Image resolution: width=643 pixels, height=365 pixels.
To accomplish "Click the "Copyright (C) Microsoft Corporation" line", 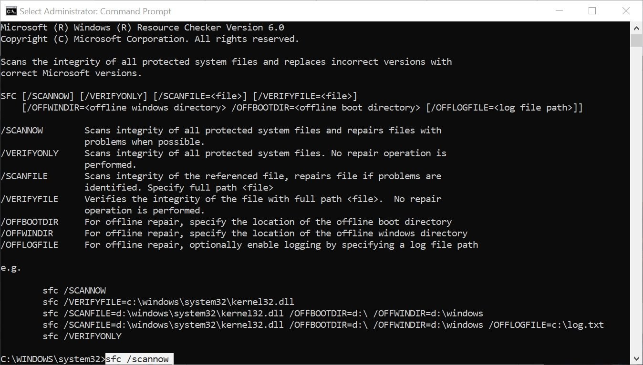I will [x=150, y=39].
